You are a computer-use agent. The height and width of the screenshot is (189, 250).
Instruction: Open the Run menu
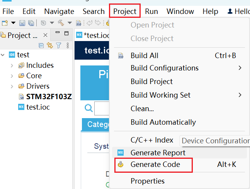point(151,12)
